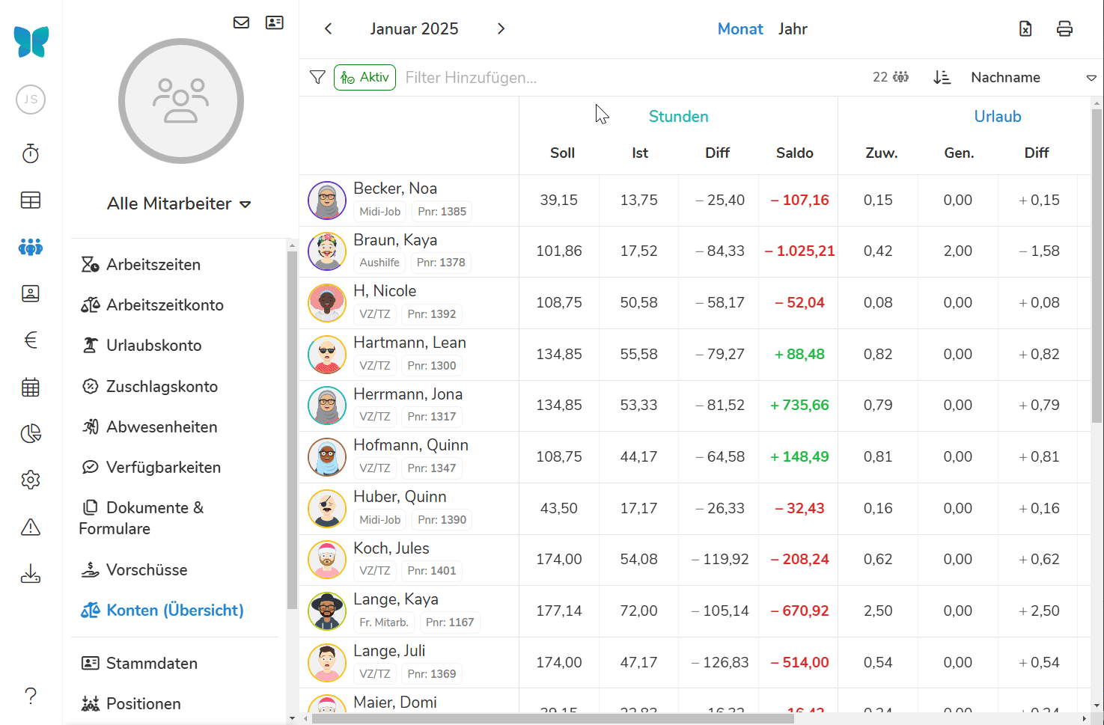This screenshot has width=1104, height=725.
Task: Click the filter funnel icon
Action: pyautogui.click(x=317, y=77)
